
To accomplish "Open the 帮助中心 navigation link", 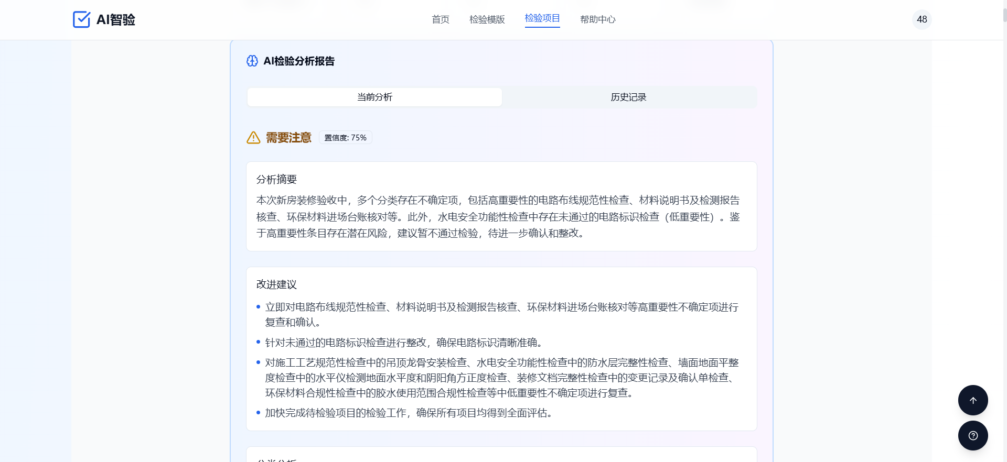I will 597,19.
